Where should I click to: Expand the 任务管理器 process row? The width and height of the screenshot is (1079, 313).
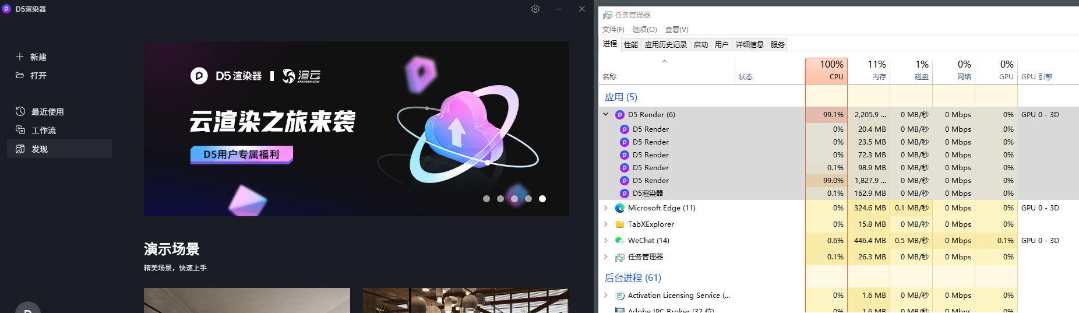pyautogui.click(x=606, y=257)
